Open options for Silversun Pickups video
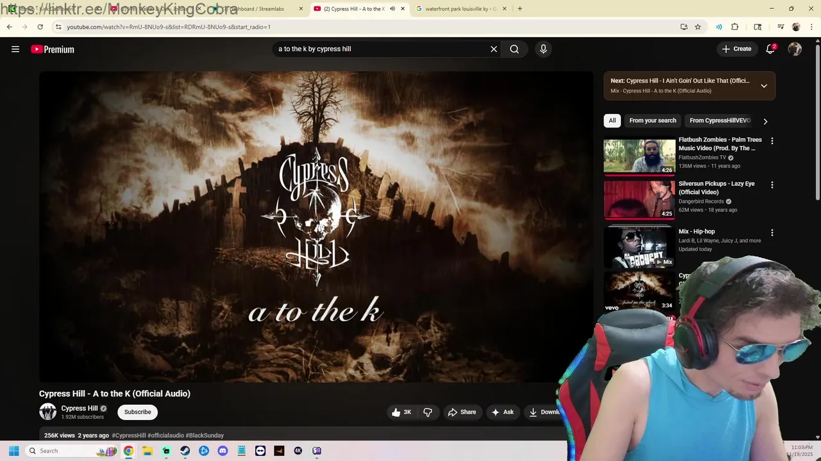821x461 pixels. 772,185
